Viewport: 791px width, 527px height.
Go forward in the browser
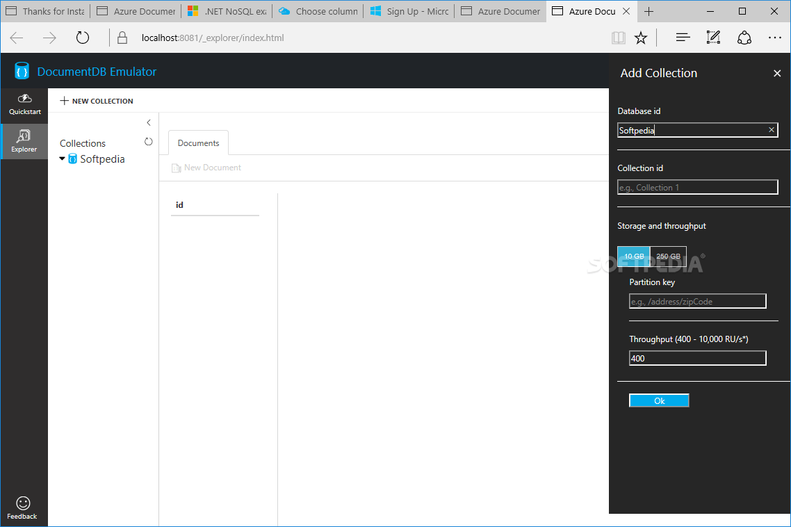[49, 38]
